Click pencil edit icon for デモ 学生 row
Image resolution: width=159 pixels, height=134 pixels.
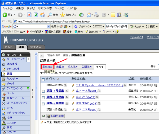click(73, 86)
